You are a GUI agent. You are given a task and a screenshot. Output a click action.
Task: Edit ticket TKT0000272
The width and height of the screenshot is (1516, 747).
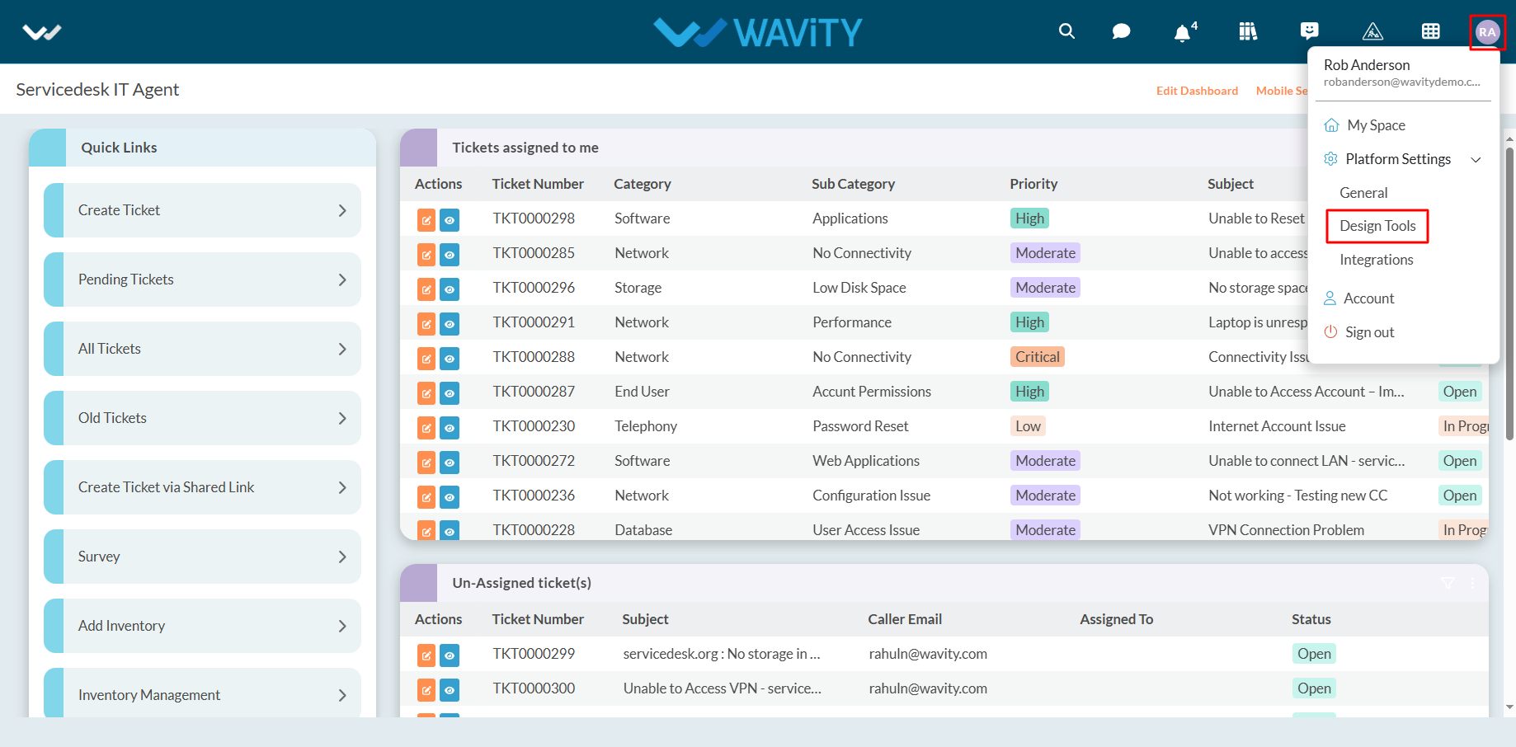click(426, 463)
